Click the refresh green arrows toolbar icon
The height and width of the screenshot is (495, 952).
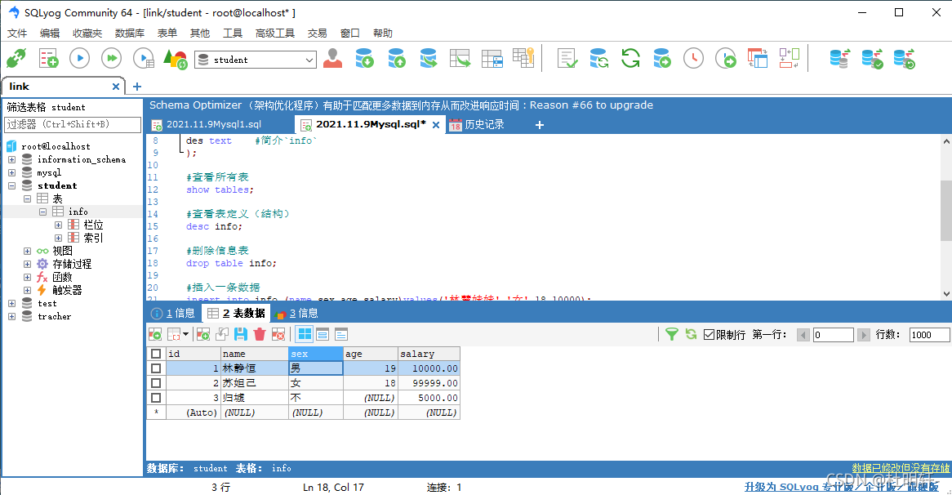tap(630, 58)
